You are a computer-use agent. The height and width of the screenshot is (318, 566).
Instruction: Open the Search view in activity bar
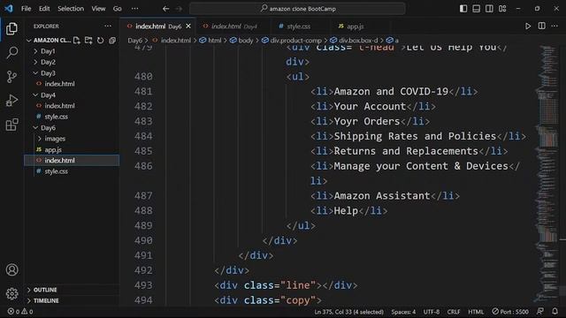coord(11,53)
